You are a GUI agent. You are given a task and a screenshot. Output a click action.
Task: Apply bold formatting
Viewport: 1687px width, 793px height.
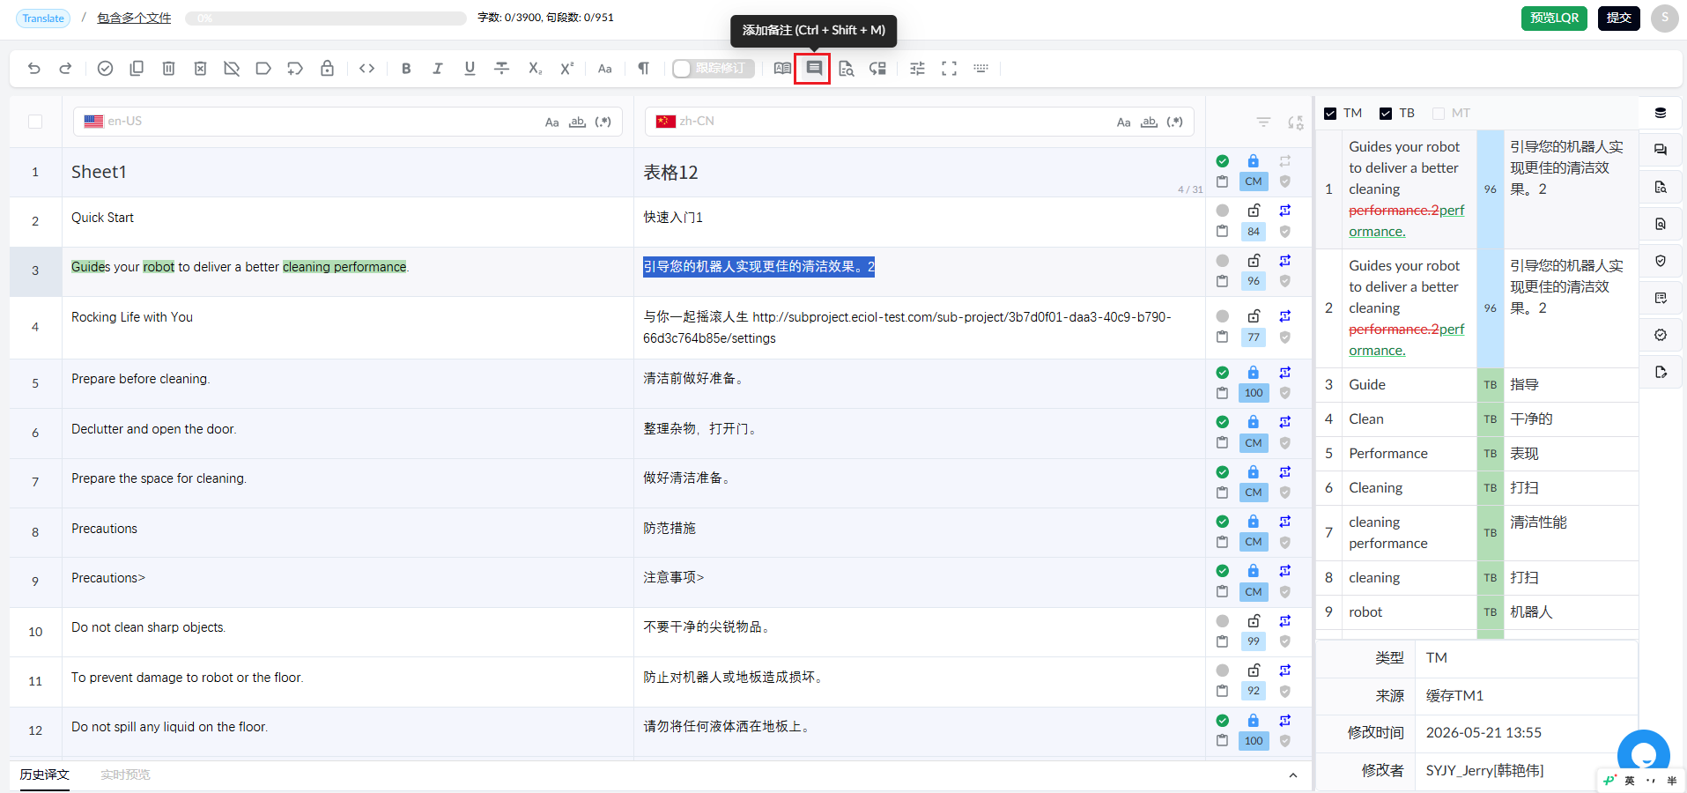pos(406,68)
